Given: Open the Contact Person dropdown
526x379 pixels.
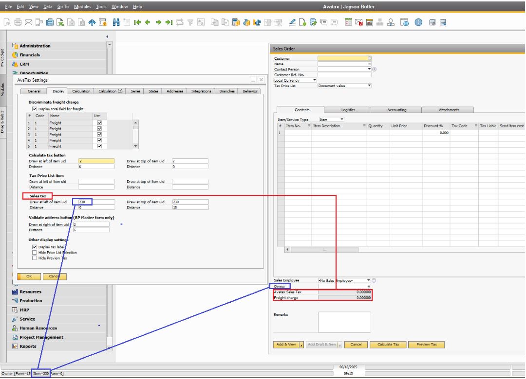Looking at the screenshot, I should 369,69.
